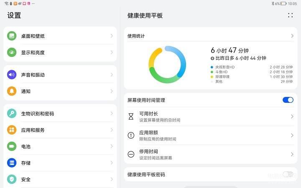Image resolution: width=301 pixels, height=188 pixels.
Task: Open the key icon for 生物识别和密码
Action: [12, 113]
